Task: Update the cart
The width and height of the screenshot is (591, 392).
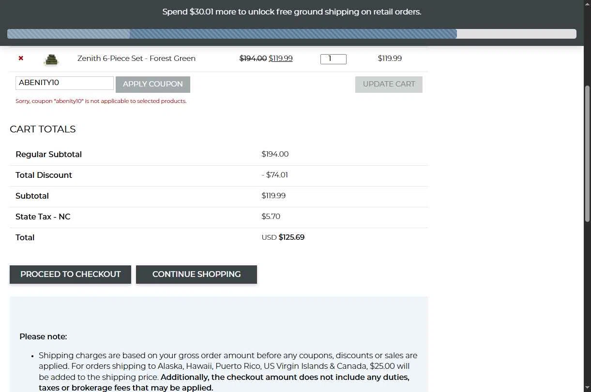Action: [389, 84]
